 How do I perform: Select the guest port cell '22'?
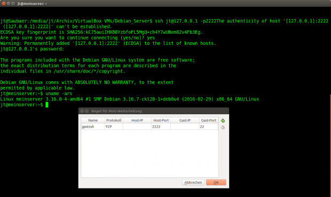click(209, 127)
